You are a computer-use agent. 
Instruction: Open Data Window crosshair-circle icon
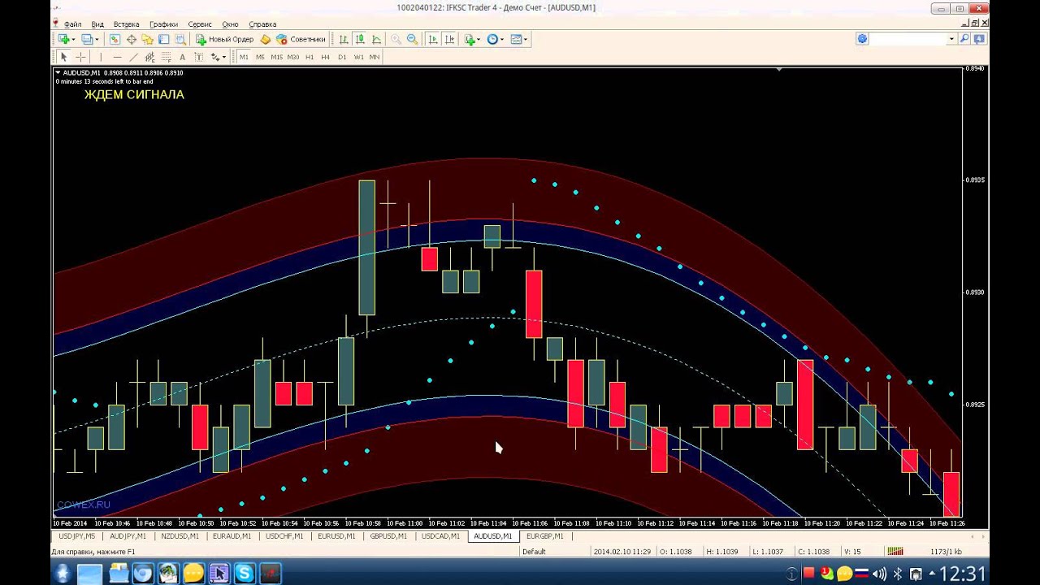tap(131, 39)
